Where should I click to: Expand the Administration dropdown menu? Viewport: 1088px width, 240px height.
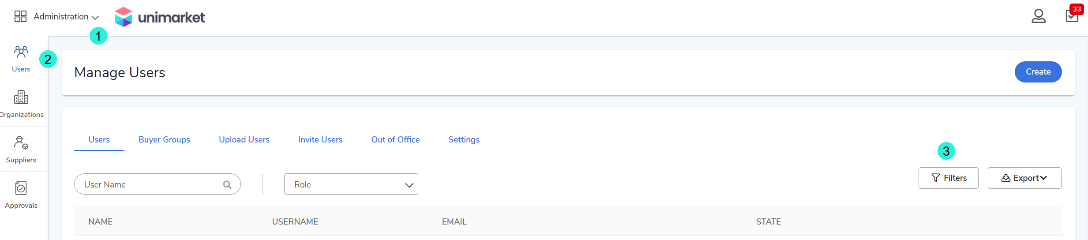pos(66,17)
